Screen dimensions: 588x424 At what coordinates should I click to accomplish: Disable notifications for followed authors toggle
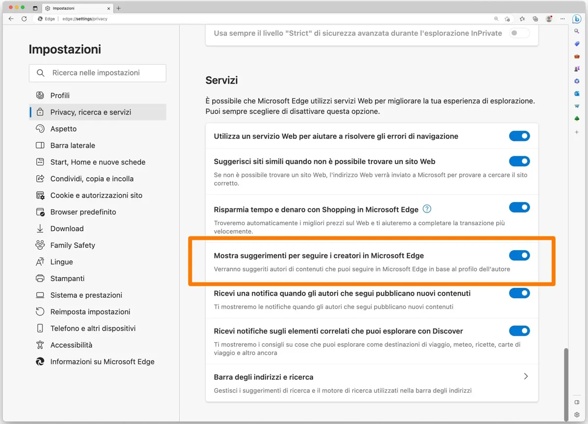click(x=519, y=293)
